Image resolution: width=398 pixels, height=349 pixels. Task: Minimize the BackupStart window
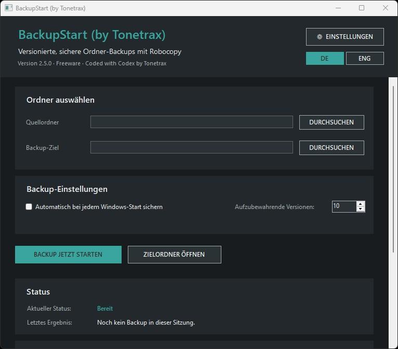tap(338, 8)
